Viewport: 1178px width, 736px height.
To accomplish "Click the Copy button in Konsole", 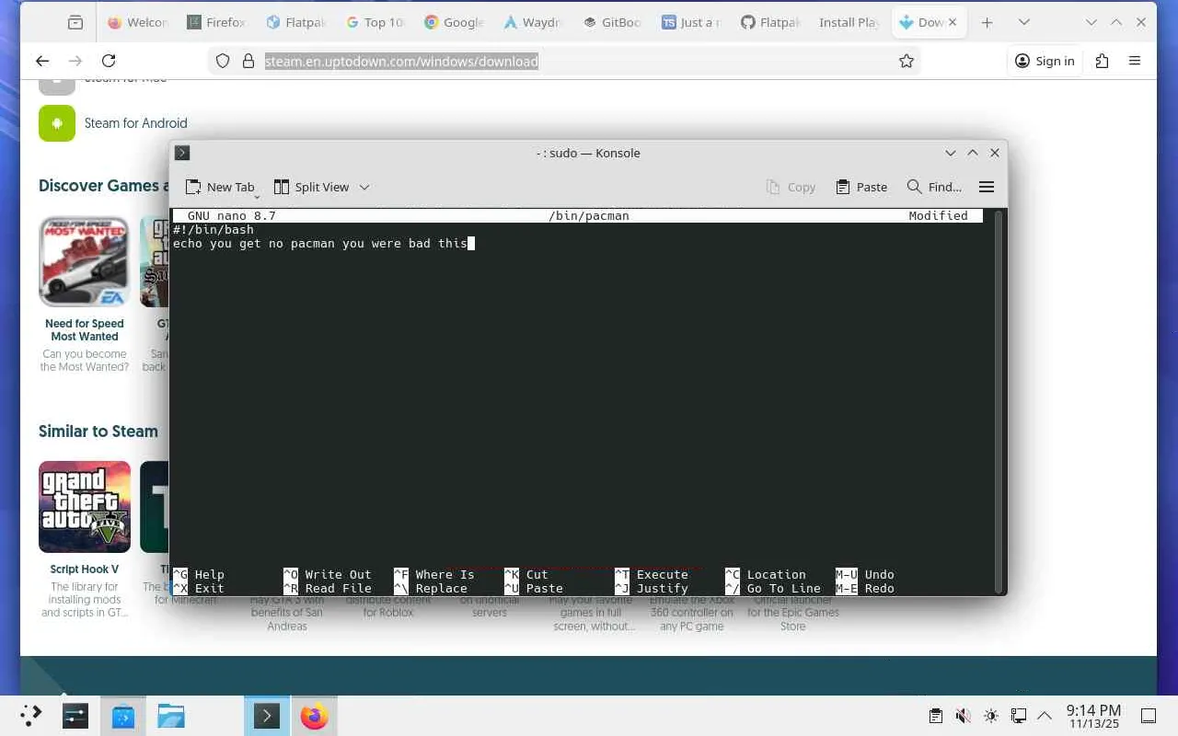I will click(791, 187).
